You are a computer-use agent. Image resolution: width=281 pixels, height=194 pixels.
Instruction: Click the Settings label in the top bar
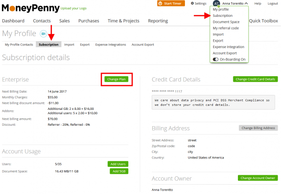tap(200, 3)
